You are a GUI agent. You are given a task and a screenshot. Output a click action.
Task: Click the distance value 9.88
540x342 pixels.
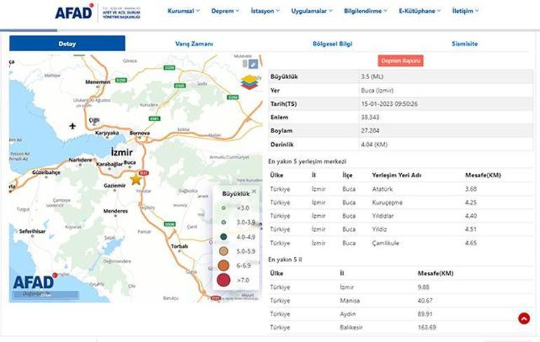(424, 287)
